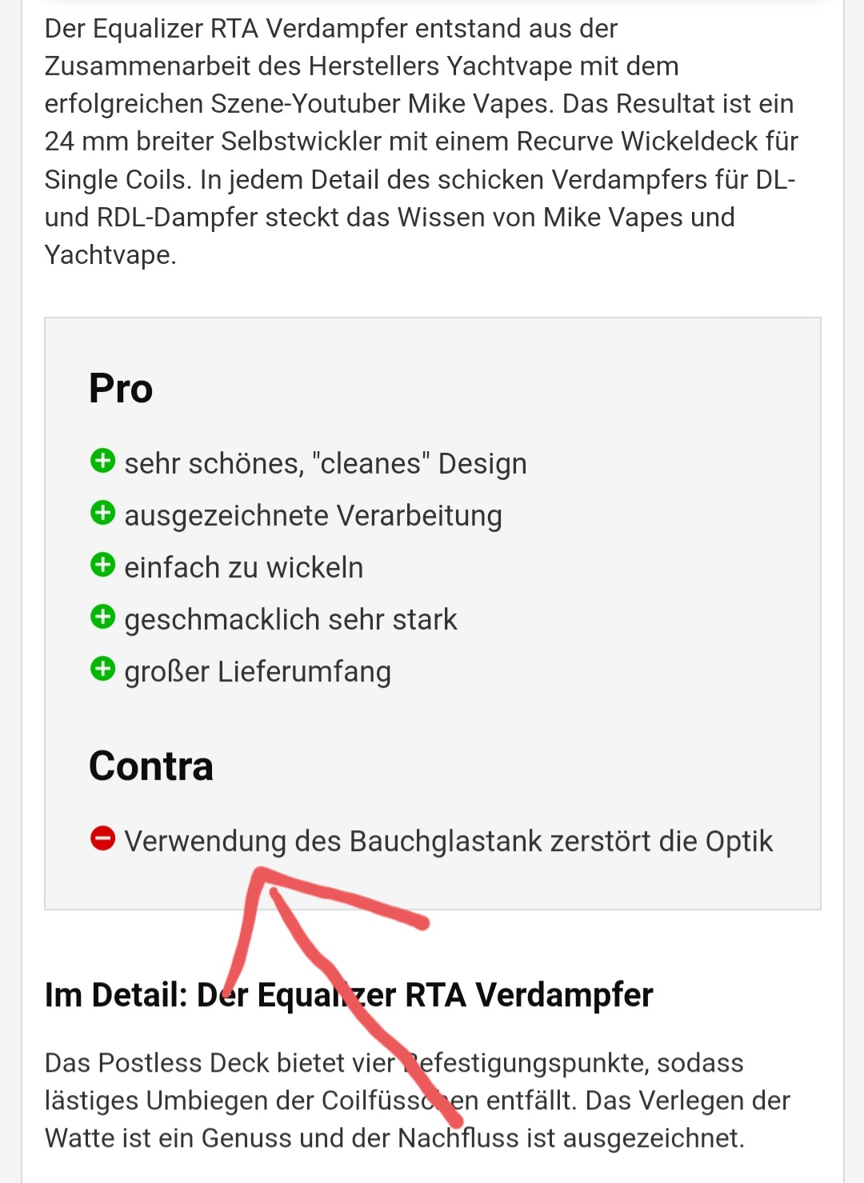The width and height of the screenshot is (864, 1183).
Task: Select the Pro heading
Action: pyautogui.click(x=121, y=389)
